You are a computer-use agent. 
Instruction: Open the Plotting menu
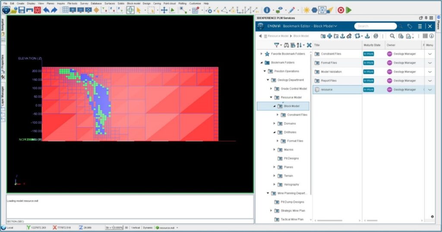click(x=183, y=3)
